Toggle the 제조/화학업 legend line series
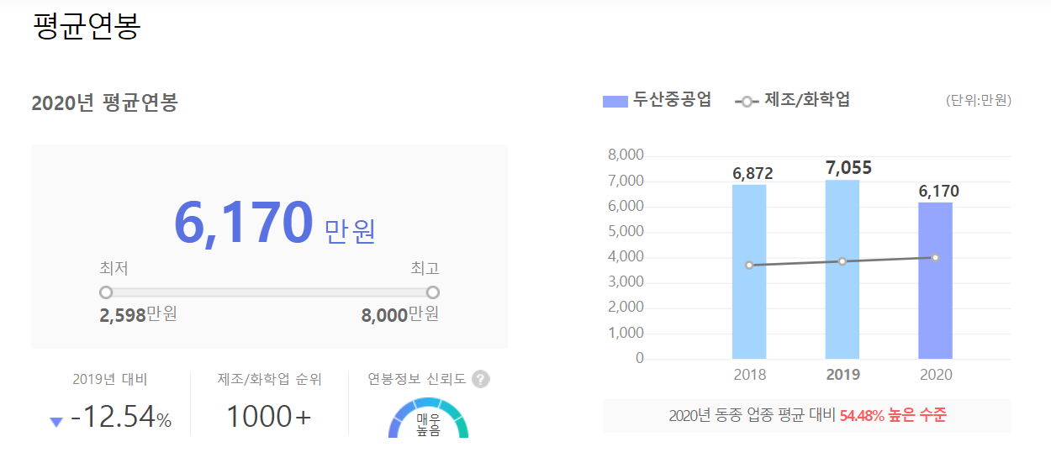Image resolution: width=1051 pixels, height=463 pixels. [x=793, y=100]
